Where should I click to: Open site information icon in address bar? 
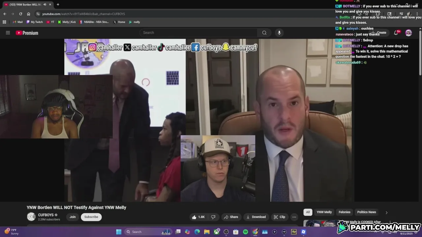[38, 14]
